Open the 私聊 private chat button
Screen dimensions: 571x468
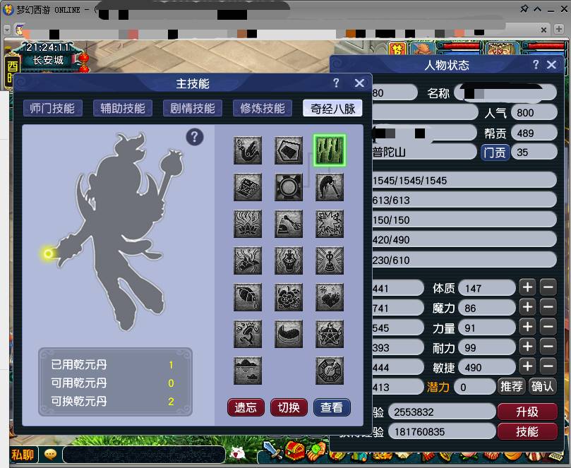23,455
